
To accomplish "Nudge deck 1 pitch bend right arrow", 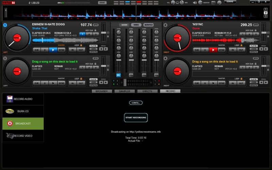I will pyautogui.click(x=106, y=49).
